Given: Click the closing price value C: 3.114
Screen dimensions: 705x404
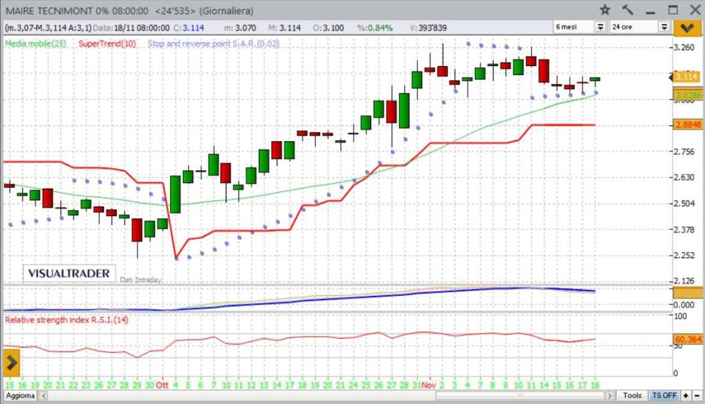Looking at the screenshot, I should coord(189,28).
